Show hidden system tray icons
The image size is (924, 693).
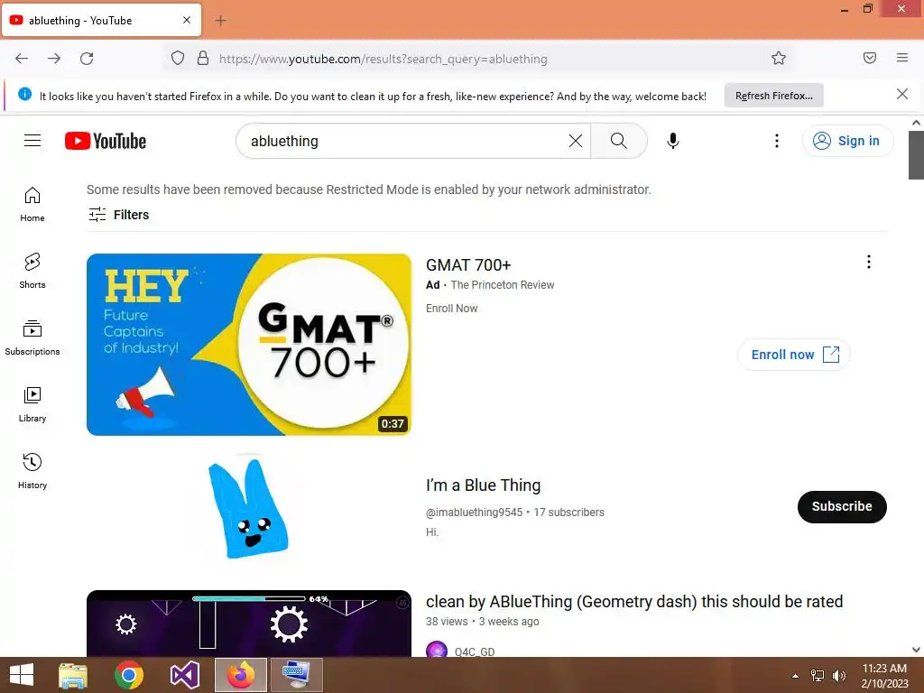795,676
